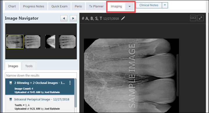Show the Images sub-tab
Viewport: 209px width, 113px height.
click(x=13, y=66)
